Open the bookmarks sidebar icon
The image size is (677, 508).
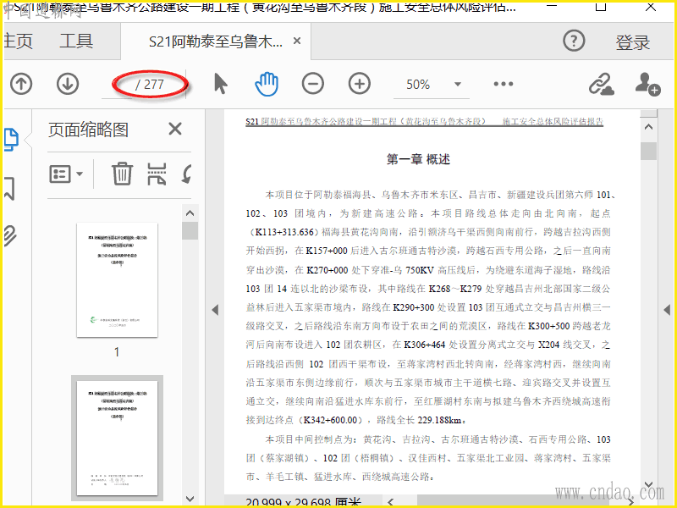[x=9, y=188]
